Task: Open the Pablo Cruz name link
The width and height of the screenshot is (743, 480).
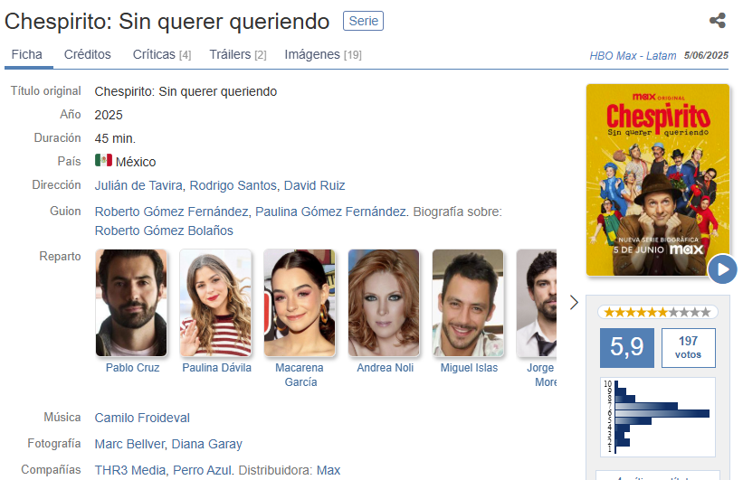Action: pos(133,367)
